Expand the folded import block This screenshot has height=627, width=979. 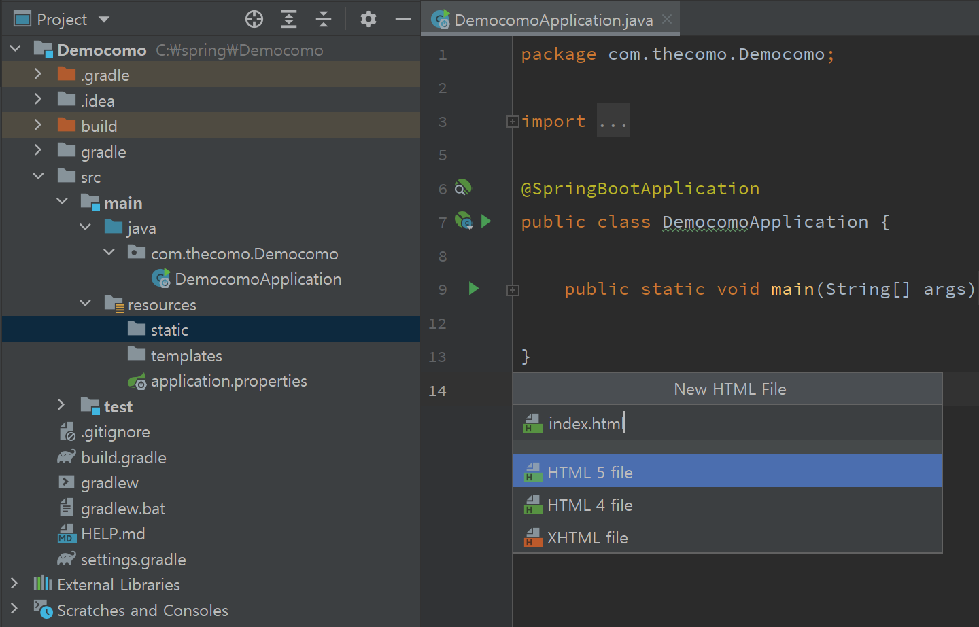pyautogui.click(x=513, y=122)
